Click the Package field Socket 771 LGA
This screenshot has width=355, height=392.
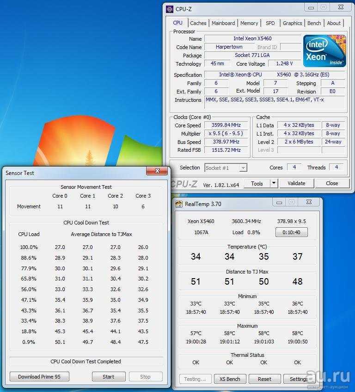253,55
